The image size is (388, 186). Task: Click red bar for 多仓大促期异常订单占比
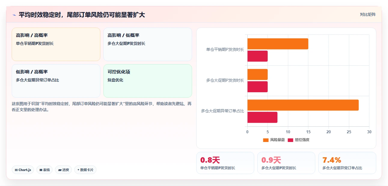click(x=262, y=117)
